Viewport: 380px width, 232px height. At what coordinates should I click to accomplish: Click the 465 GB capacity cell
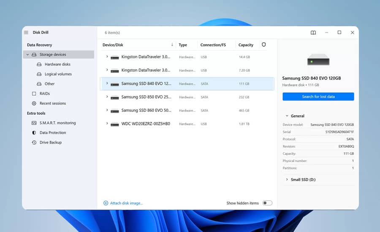tap(244, 111)
